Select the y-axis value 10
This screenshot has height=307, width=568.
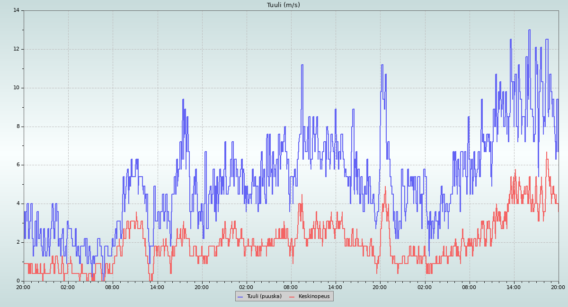pyautogui.click(x=16, y=88)
